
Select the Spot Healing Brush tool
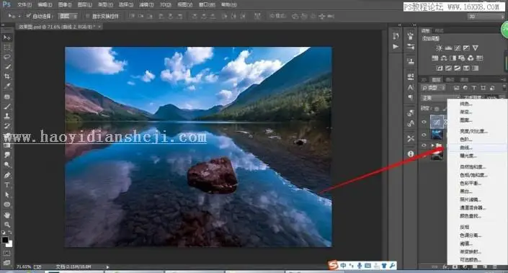[6, 97]
